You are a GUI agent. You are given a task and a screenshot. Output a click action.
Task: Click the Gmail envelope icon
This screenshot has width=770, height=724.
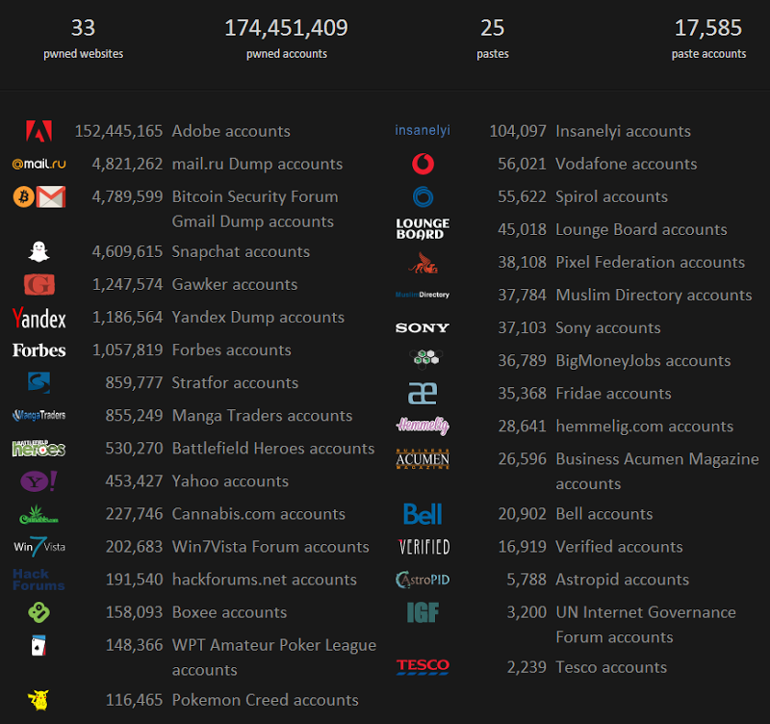51,197
